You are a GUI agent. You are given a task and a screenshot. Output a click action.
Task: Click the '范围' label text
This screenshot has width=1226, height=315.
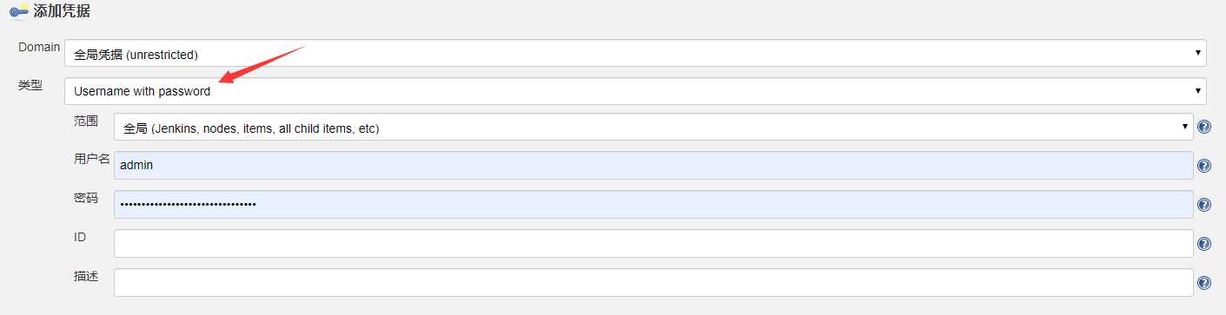click(x=86, y=121)
